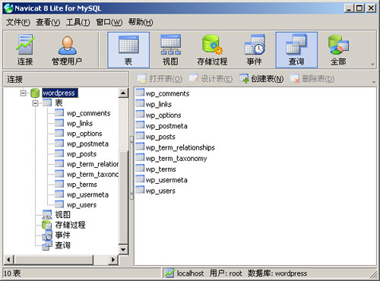
Task: Expand the main toolbar overflow arrow
Action: pos(372,65)
